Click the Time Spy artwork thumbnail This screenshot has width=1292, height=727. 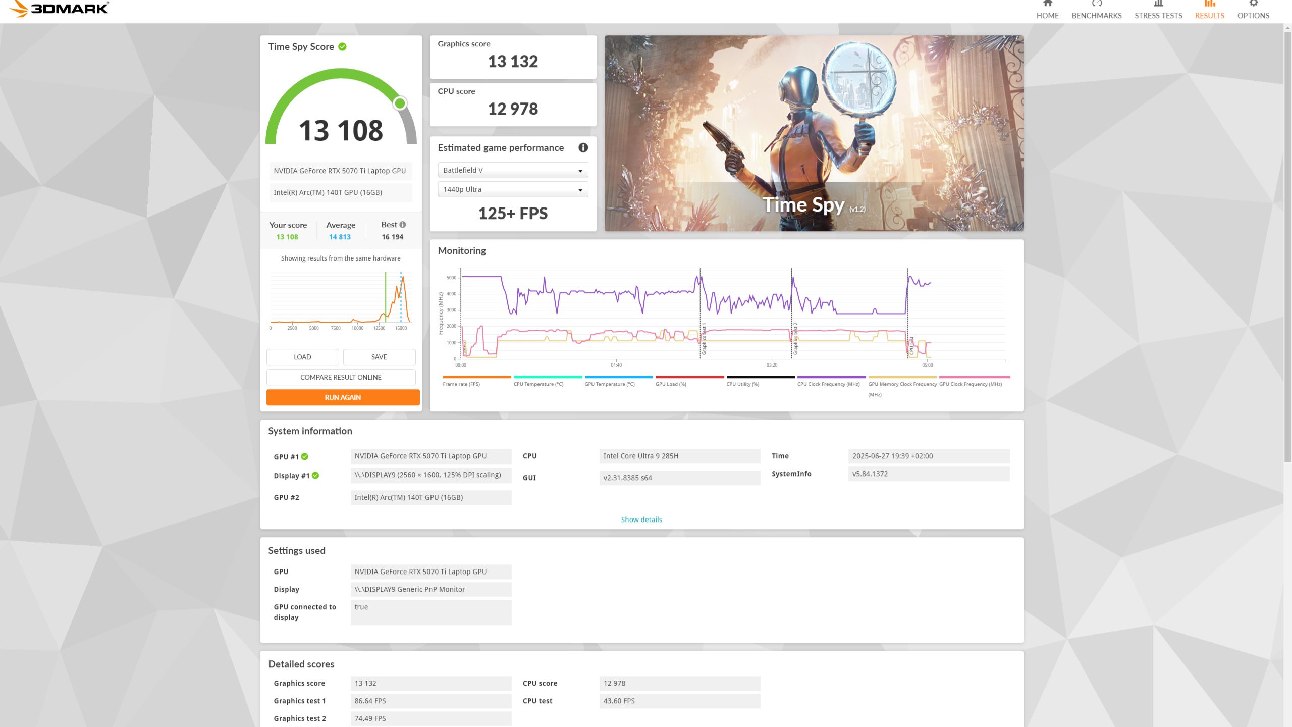point(814,133)
